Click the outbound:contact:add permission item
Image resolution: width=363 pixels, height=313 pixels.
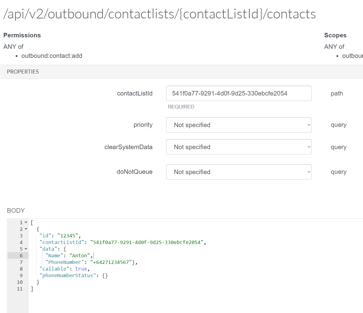click(x=52, y=56)
